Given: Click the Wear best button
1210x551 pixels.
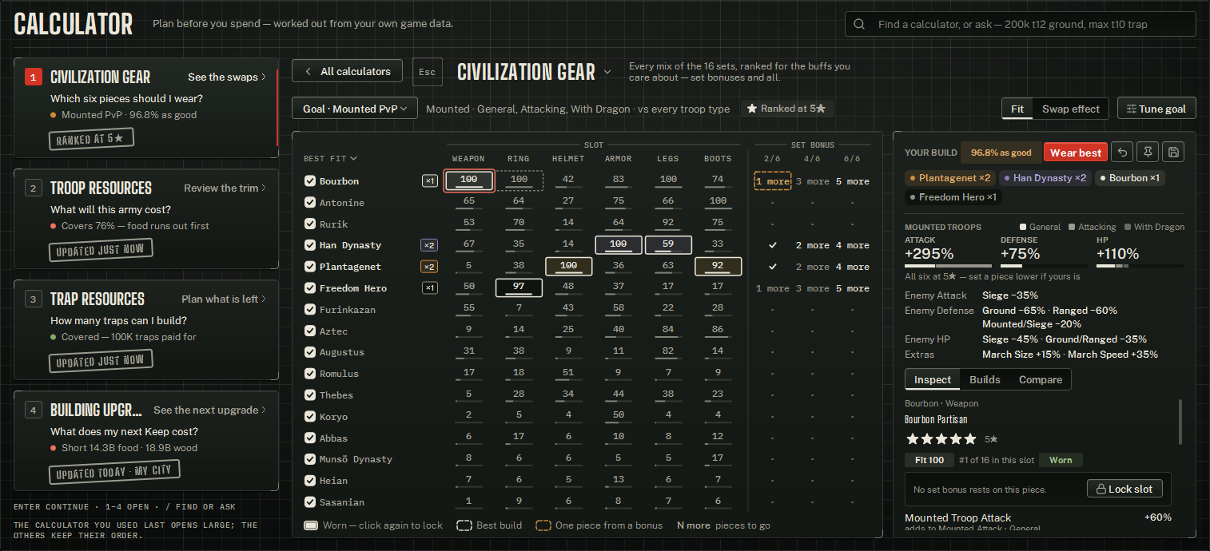Looking at the screenshot, I should click(x=1076, y=153).
